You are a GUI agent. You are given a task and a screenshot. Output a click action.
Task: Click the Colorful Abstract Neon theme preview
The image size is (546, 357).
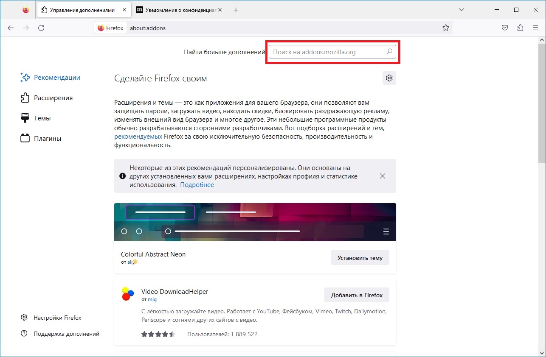coord(255,222)
